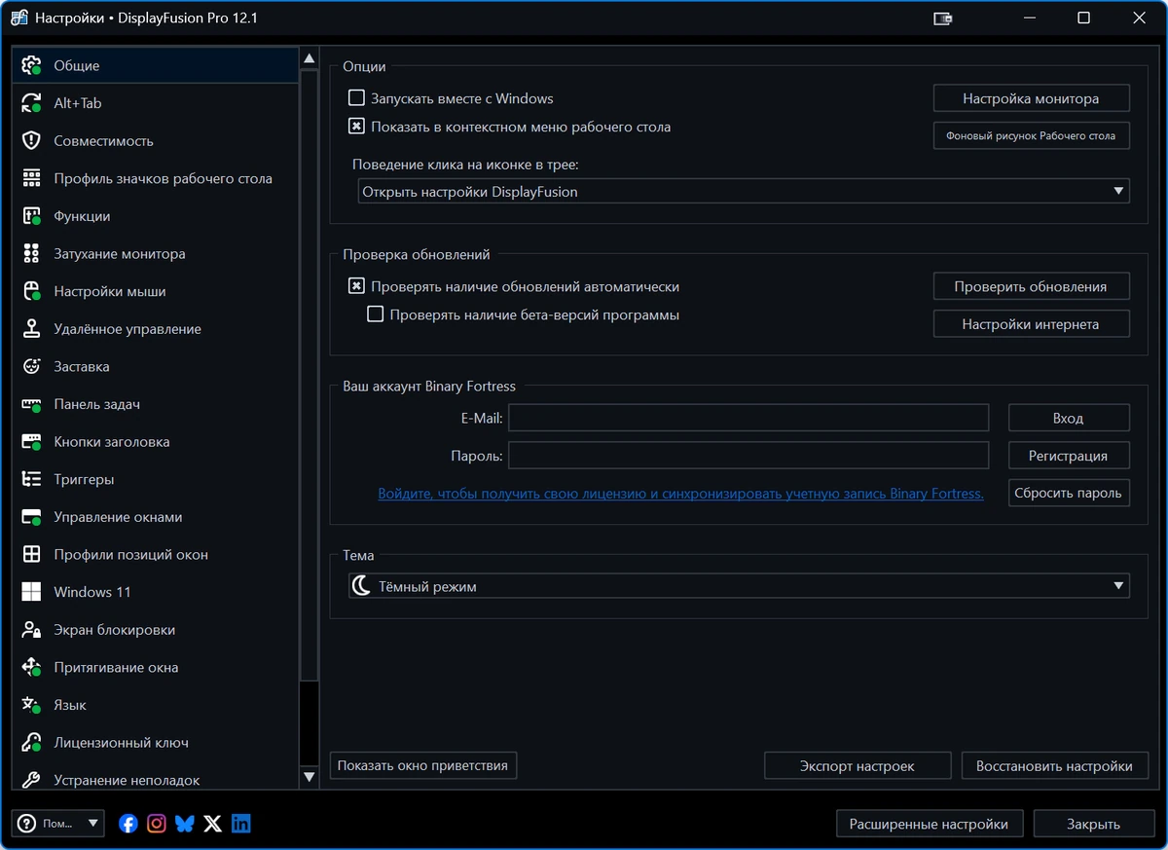Open the Панель задач section
Screen dimensions: 1168x850
(x=156, y=404)
